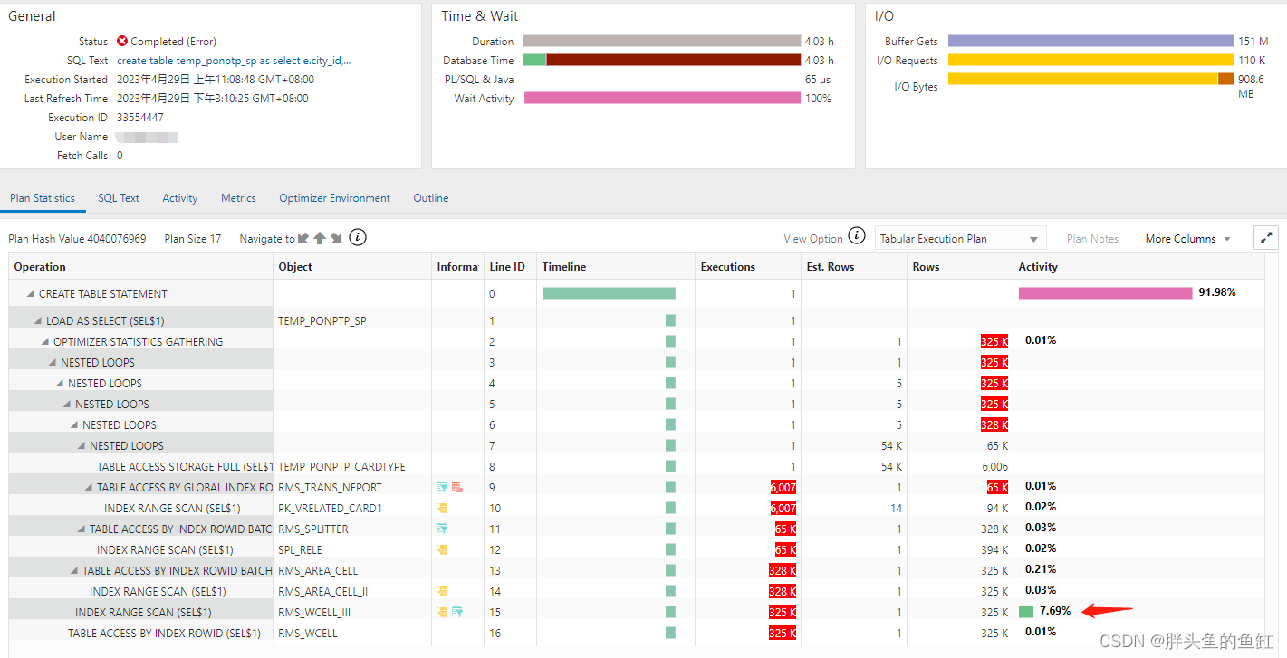
Task: Click the Navigate to up-left arrow icon
Action: click(303, 238)
